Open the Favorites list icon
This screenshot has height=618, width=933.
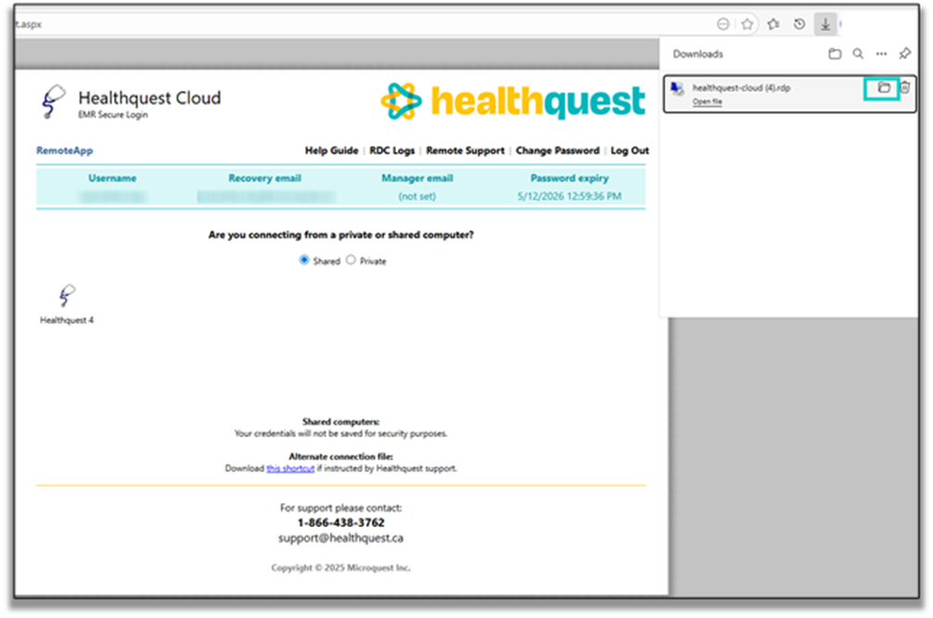pos(773,24)
